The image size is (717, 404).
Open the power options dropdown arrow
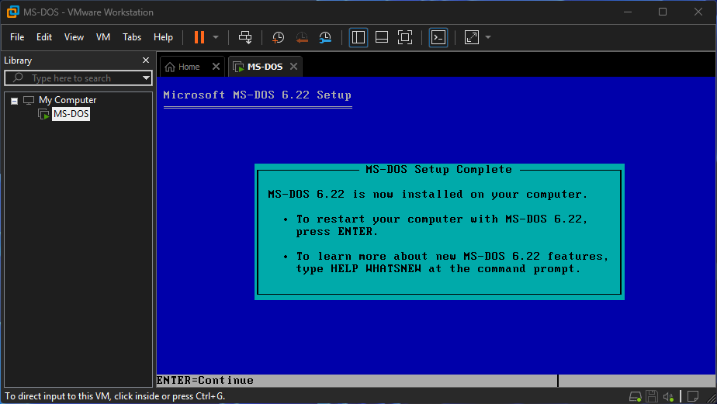216,37
